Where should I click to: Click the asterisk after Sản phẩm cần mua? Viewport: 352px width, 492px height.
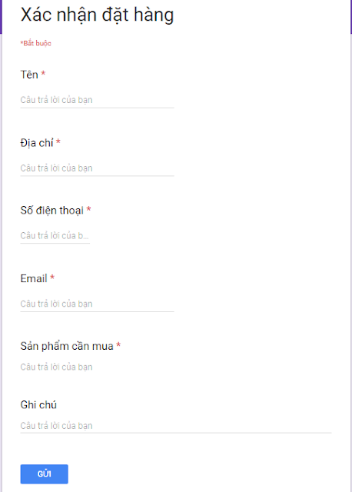point(118,345)
